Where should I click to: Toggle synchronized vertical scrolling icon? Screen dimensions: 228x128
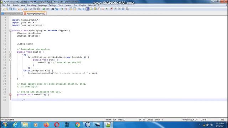coord(71,9)
